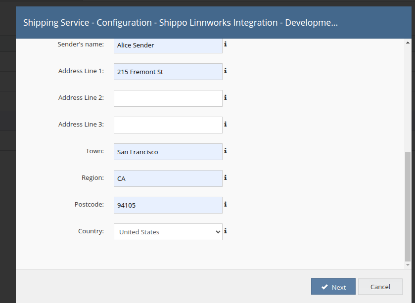Click the info icon beside Postcode
415x303 pixels.
[x=225, y=204]
